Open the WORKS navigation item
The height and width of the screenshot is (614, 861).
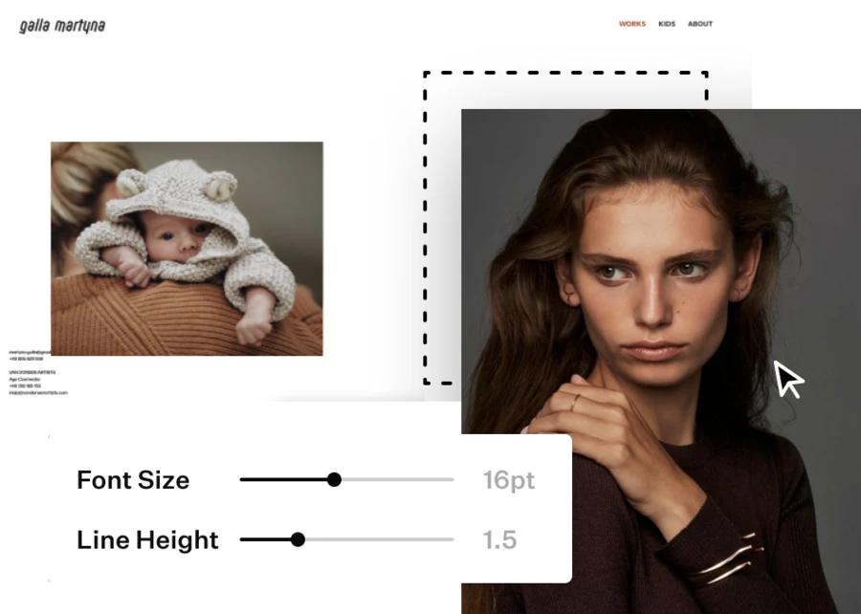coord(632,24)
